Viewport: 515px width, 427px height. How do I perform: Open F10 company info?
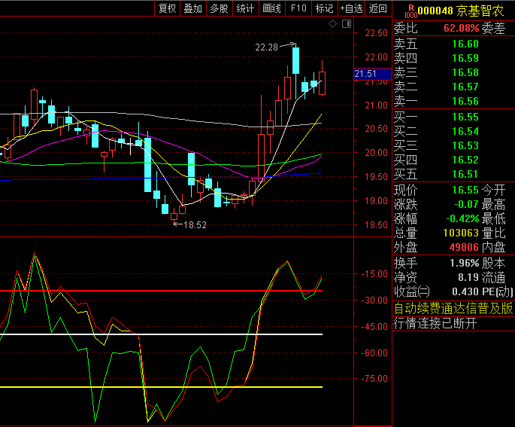click(298, 8)
